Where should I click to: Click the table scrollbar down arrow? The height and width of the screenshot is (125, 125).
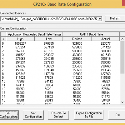click(122, 102)
